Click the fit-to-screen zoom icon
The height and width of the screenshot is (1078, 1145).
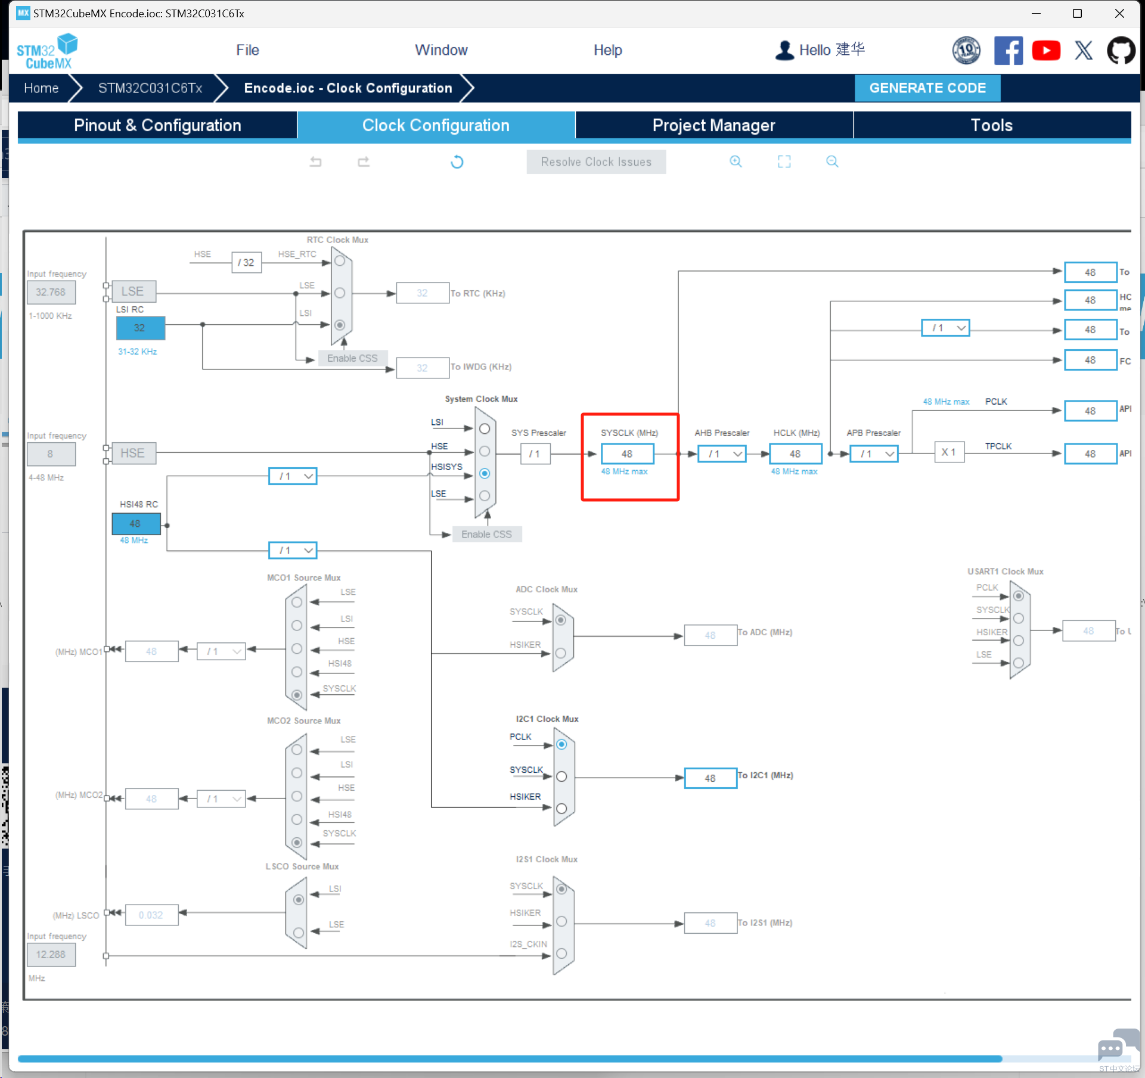[x=784, y=161]
